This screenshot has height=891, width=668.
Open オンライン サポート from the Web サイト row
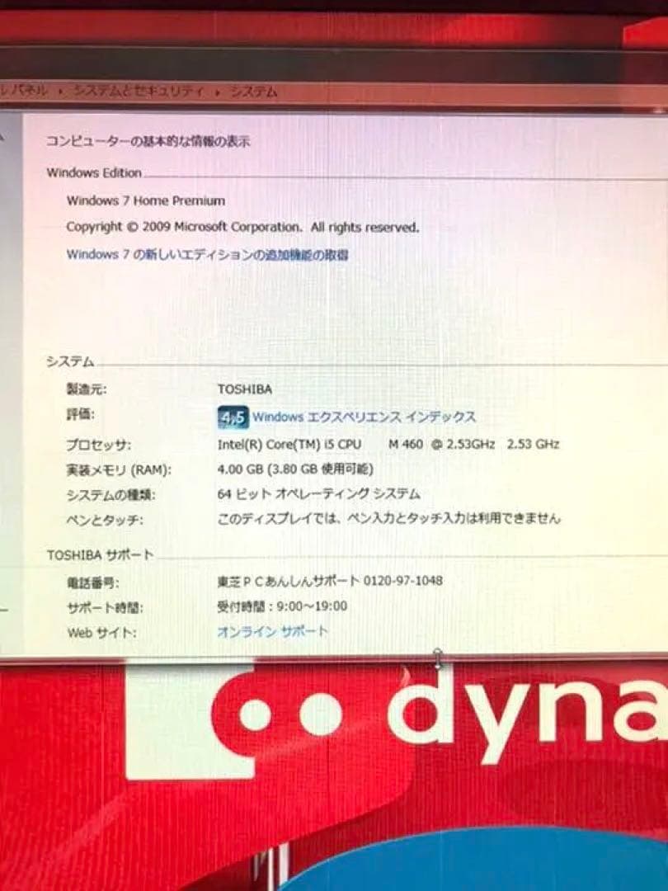pyautogui.click(x=271, y=632)
